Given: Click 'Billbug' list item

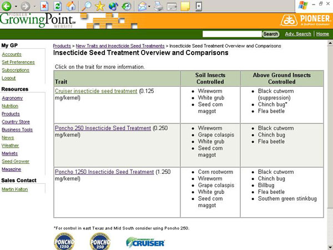Looking at the screenshot, I should pos(266,185).
